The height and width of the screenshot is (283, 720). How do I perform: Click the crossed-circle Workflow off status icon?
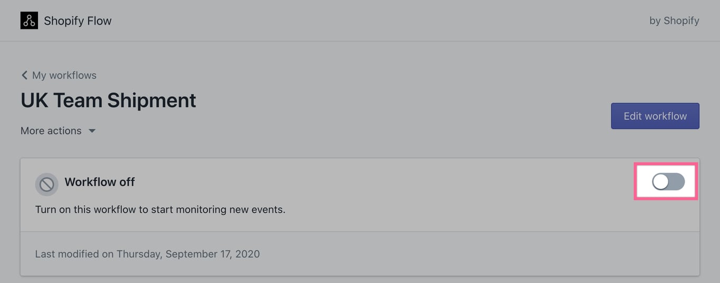tap(46, 184)
